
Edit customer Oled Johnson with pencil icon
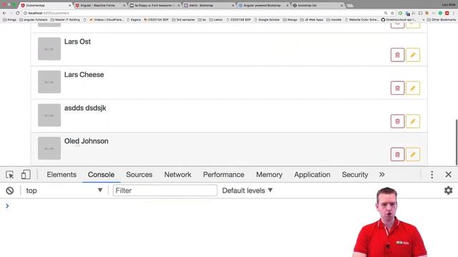click(x=413, y=154)
